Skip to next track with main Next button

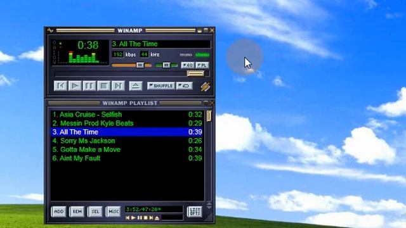118,86
